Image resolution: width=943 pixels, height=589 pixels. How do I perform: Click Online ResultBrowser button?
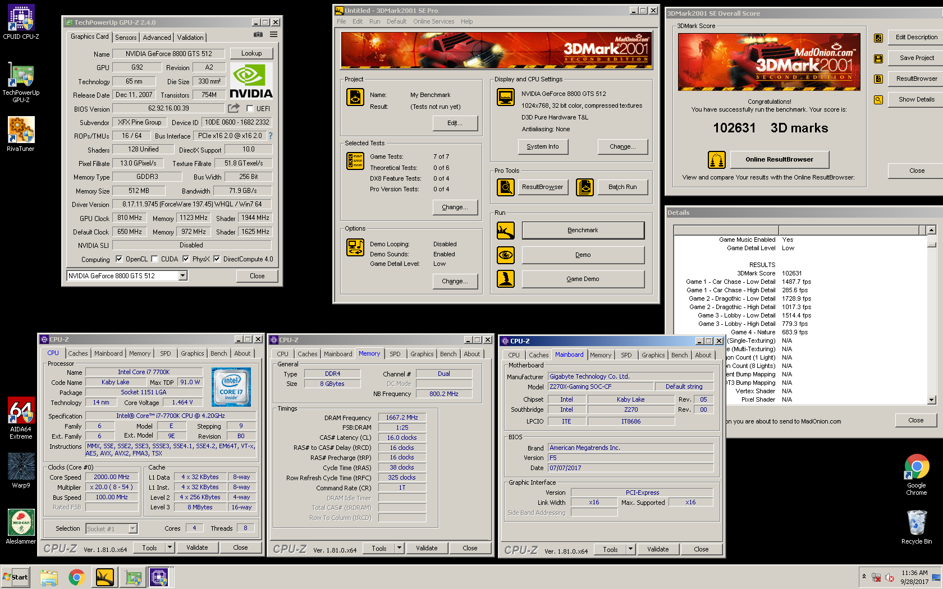(779, 159)
